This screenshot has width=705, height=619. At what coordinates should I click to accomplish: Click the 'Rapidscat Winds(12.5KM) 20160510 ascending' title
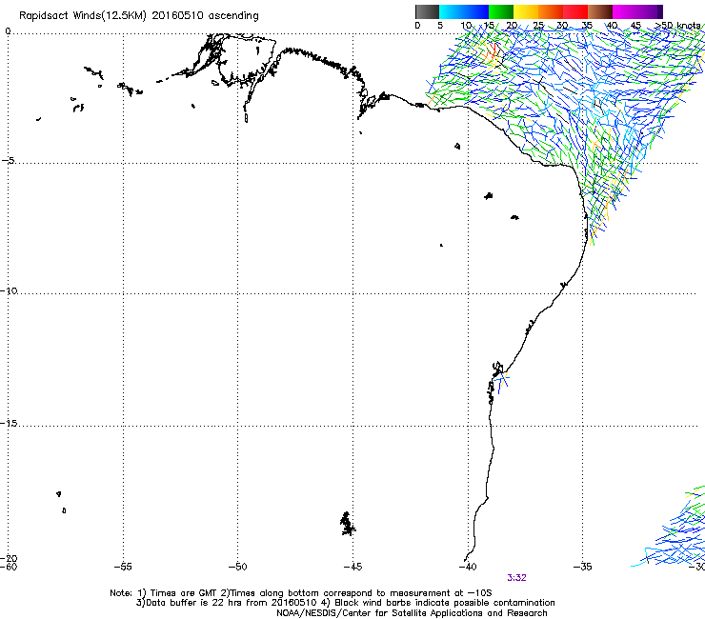[x=139, y=16]
